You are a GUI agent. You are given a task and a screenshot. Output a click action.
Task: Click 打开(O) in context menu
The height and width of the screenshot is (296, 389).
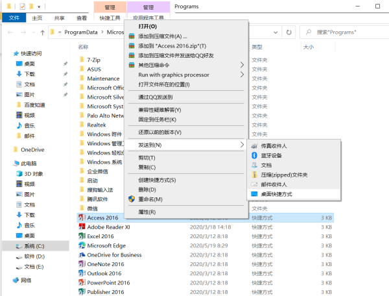(x=186, y=27)
